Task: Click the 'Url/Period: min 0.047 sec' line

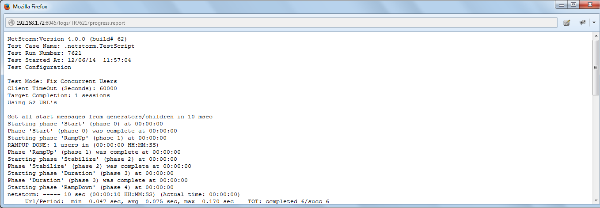Action: (x=177, y=201)
